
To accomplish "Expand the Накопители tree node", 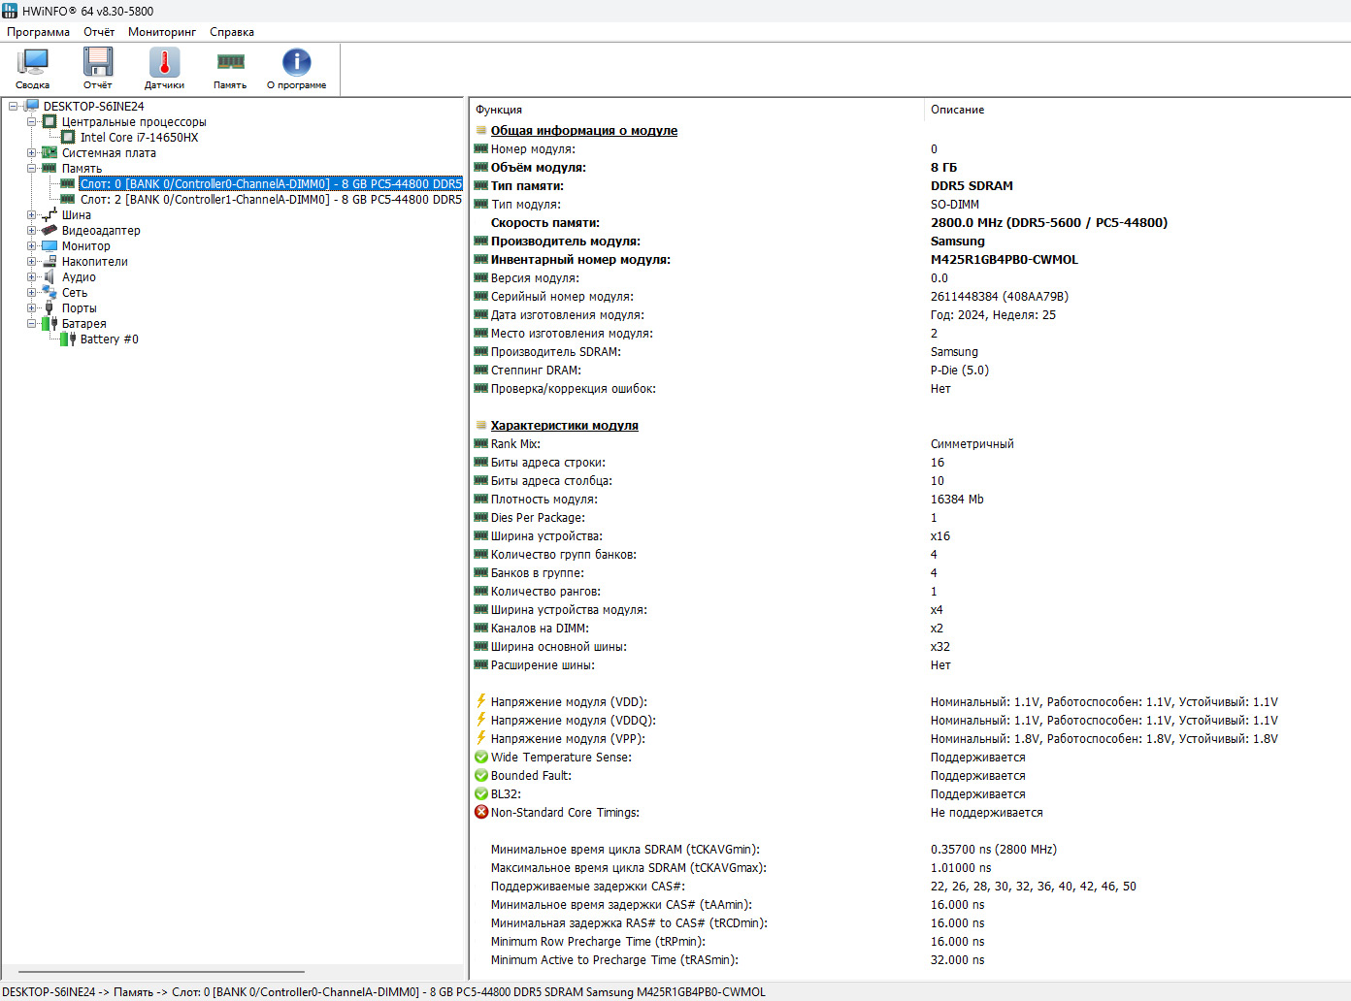I will coord(31,262).
